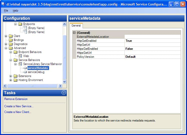Expand the Client tree node
The width and height of the screenshot is (187, 135).
(6, 36)
